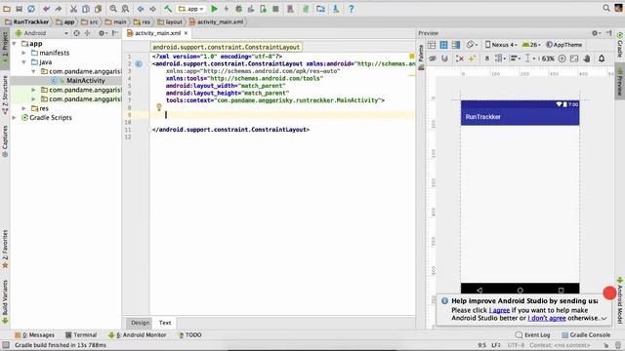
Task: Open the Gradle Console
Action: point(586,335)
